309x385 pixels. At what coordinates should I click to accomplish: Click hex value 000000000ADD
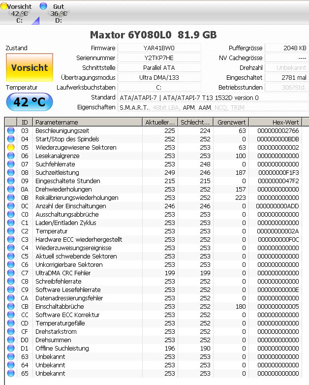pyautogui.click(x=278, y=206)
